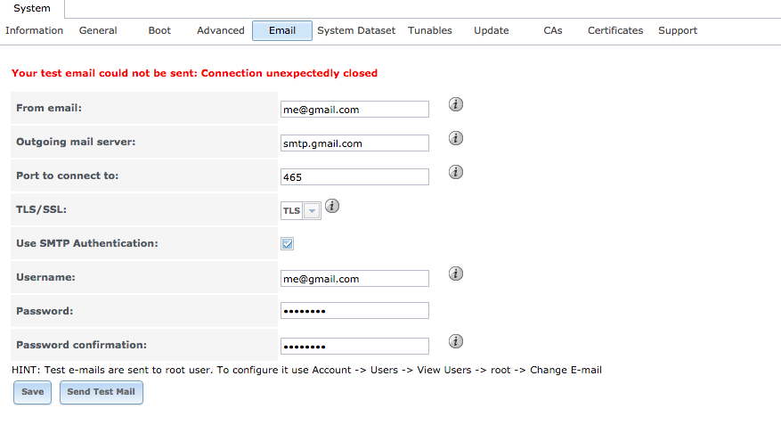Click the Port to connect to field
The height and width of the screenshot is (433, 781).
[354, 177]
